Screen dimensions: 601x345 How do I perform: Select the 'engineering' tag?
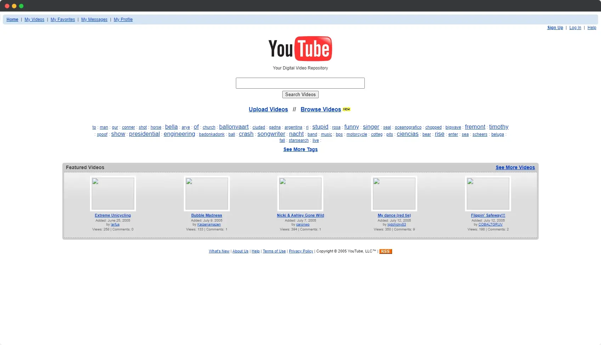pyautogui.click(x=179, y=134)
